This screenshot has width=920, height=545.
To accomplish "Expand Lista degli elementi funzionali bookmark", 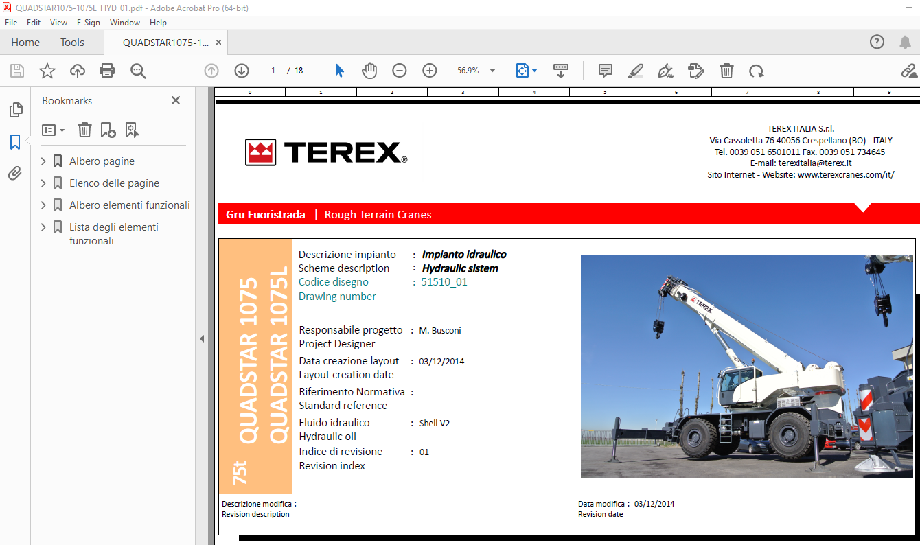I will pyautogui.click(x=43, y=227).
